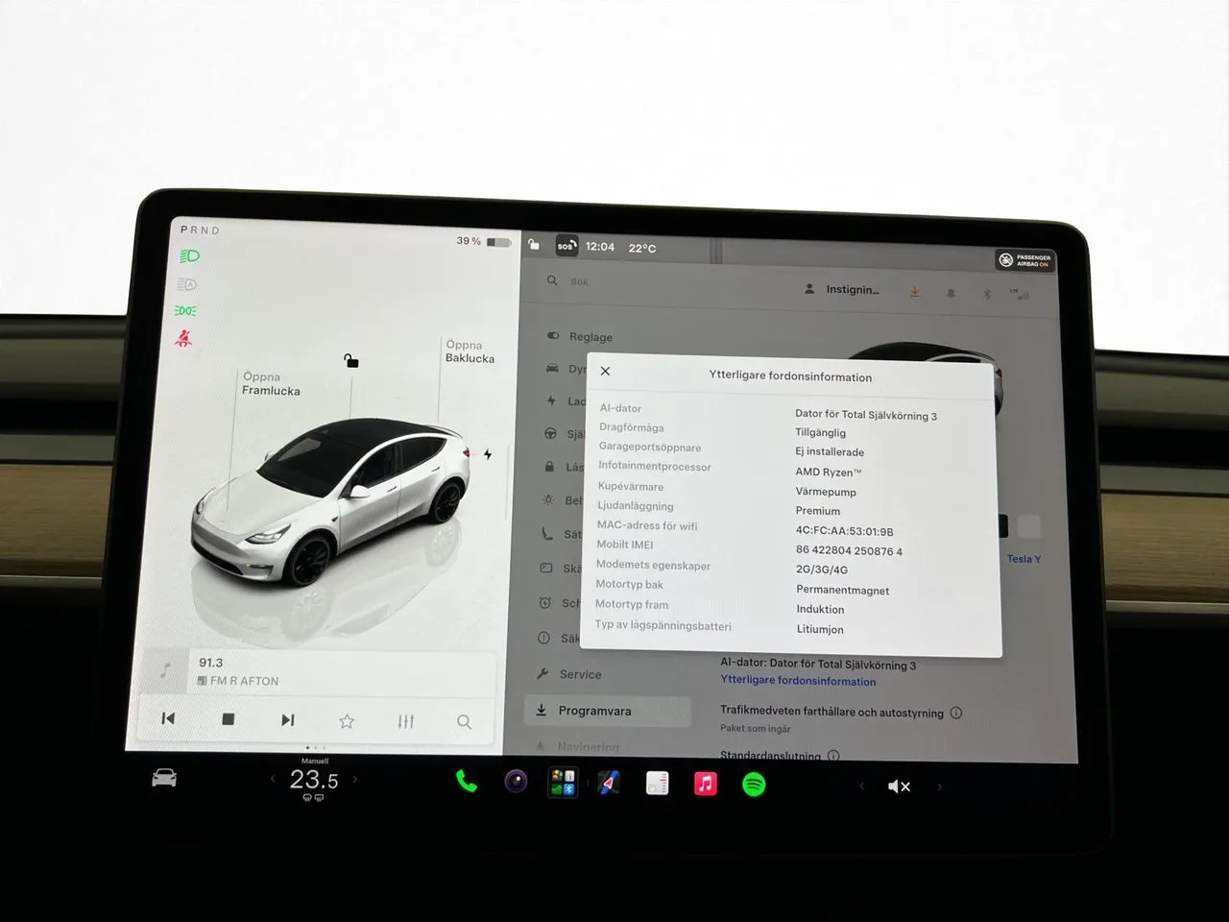The height and width of the screenshot is (922, 1229).
Task: Skip to the next radio station
Action: (287, 719)
